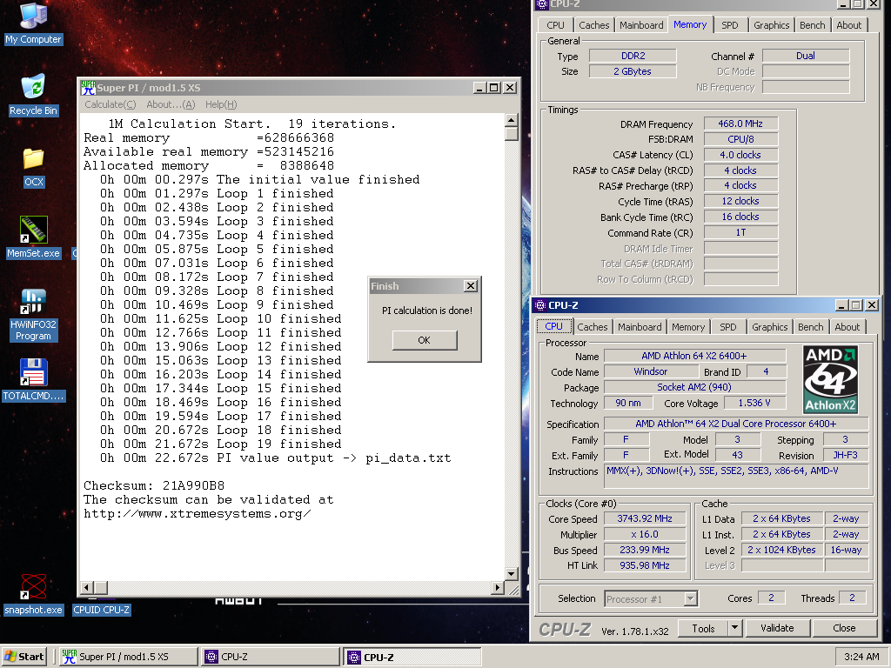
Task: Click Checksum 21A990B8 line in Super PI
Action: tap(154, 485)
